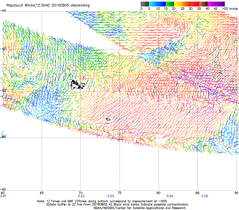Viewport: 239px width, 210px height.
Task: Click the longitude label 85
Action: click(x=197, y=193)
